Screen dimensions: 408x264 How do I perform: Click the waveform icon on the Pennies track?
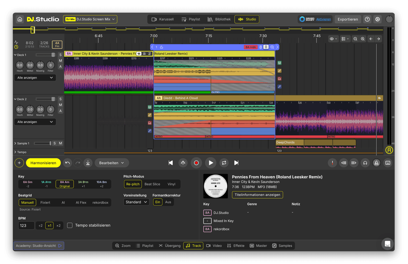(x=139, y=54)
